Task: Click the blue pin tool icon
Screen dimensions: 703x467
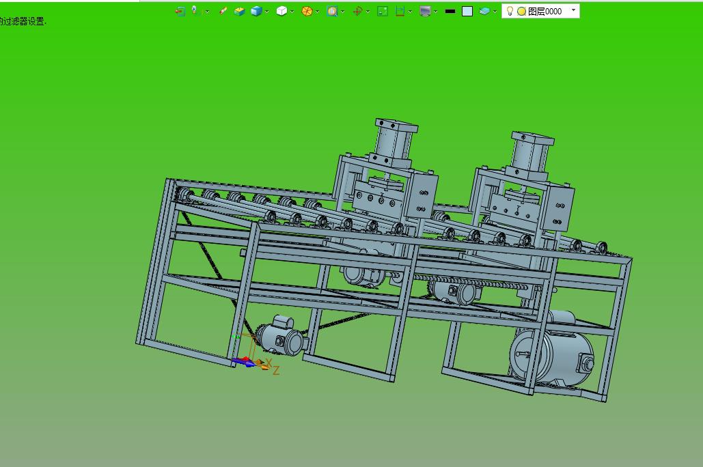Action: tap(195, 11)
